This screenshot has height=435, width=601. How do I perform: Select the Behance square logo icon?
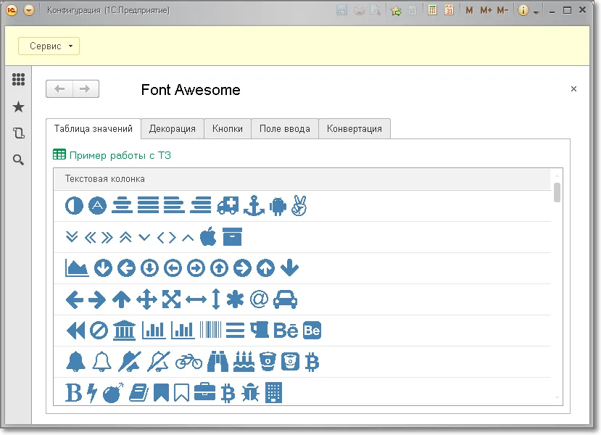click(x=312, y=331)
